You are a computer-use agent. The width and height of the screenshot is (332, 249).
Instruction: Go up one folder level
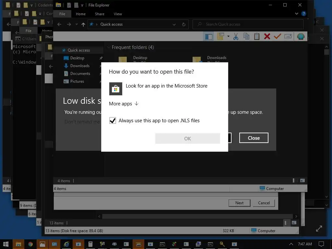(83, 24)
